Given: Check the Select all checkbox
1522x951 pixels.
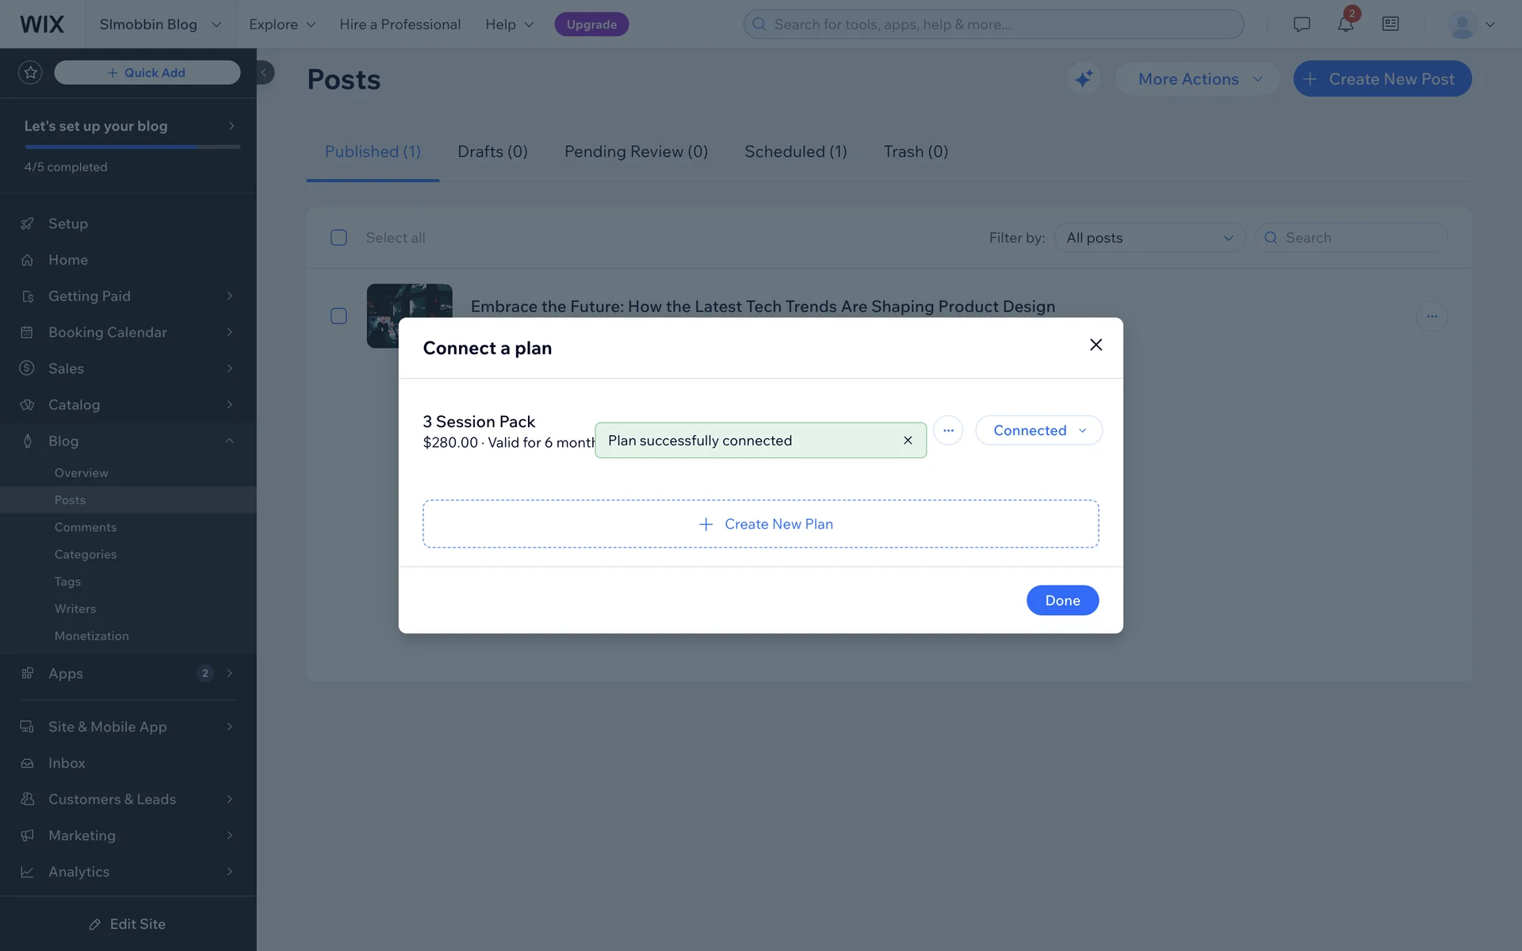Looking at the screenshot, I should [x=338, y=238].
